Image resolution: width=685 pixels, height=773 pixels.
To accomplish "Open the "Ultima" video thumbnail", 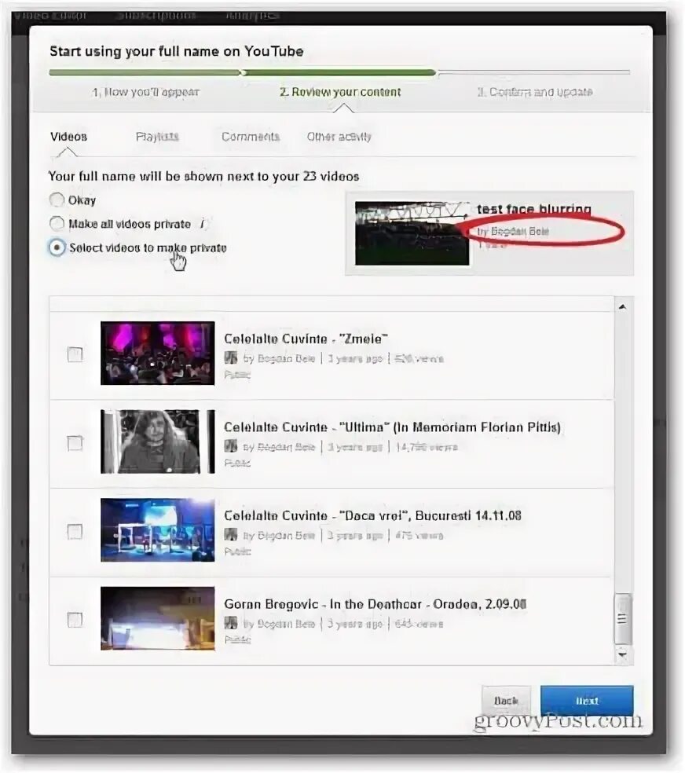I will [x=158, y=441].
